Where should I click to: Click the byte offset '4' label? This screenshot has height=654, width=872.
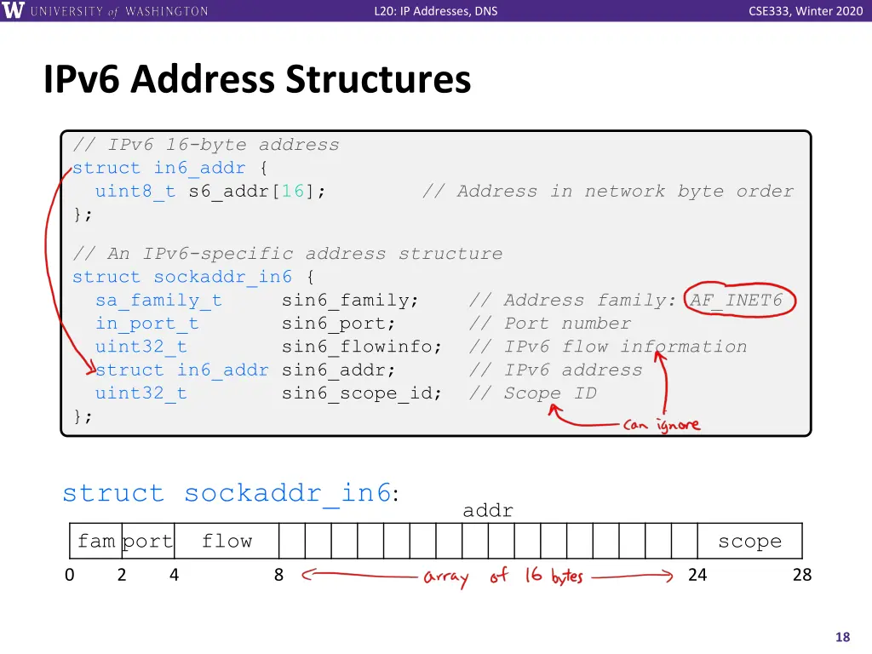(174, 575)
